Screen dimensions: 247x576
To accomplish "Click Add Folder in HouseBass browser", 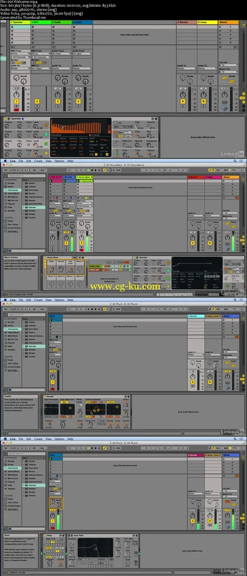I will pyautogui.click(x=13, y=231).
